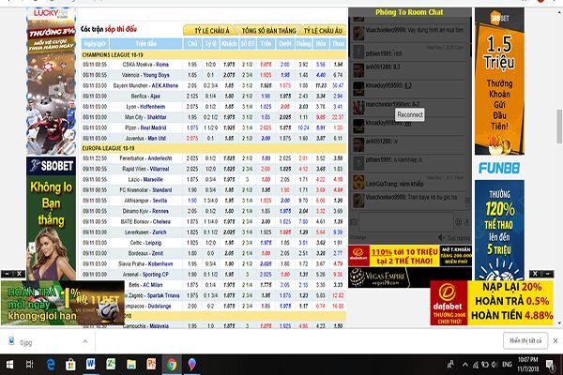Click draw odds 11.23 in Bayern Munchen row
Image resolution: width=563 pixels, height=375 pixels.
(x=321, y=85)
